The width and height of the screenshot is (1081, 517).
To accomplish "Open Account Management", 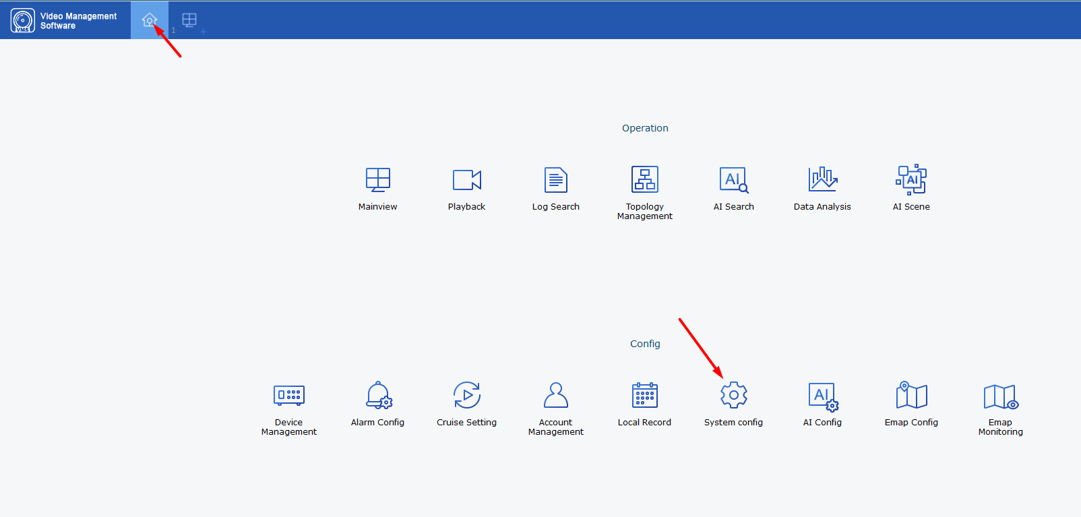I will pyautogui.click(x=556, y=408).
